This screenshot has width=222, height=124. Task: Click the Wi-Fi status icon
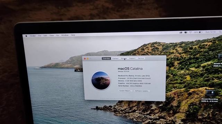(x=190, y=32)
